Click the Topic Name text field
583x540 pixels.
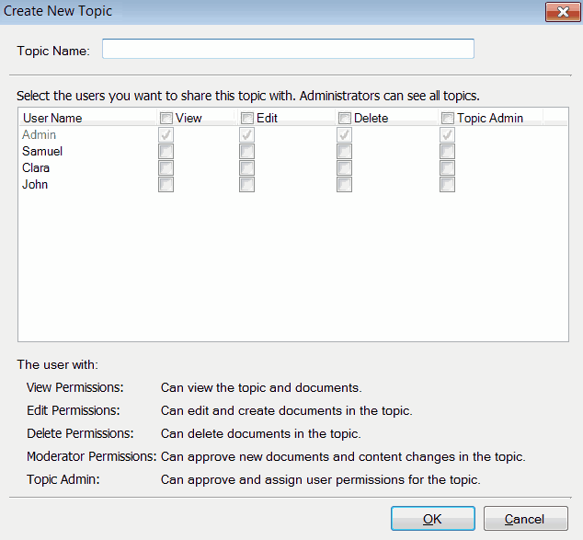point(288,49)
